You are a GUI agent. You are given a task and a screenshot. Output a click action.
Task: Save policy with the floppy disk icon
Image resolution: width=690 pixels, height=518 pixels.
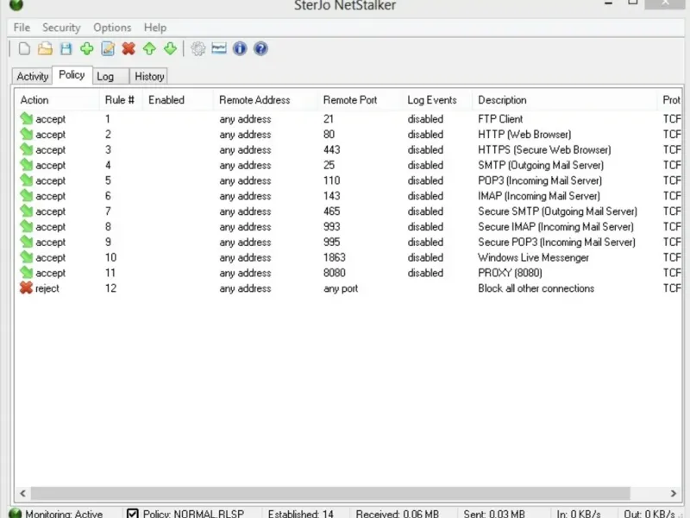point(66,48)
